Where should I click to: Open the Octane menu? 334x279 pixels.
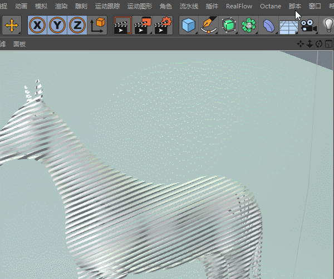click(x=271, y=6)
